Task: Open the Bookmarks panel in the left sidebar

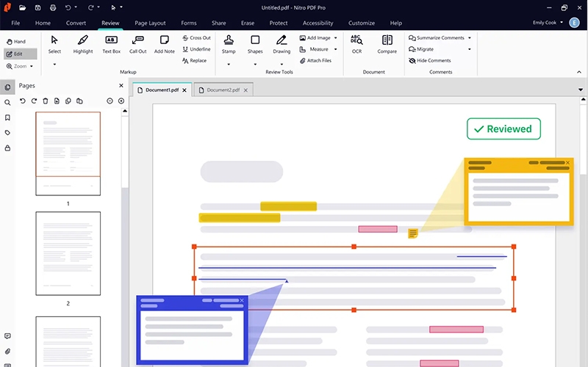Action: pos(7,117)
